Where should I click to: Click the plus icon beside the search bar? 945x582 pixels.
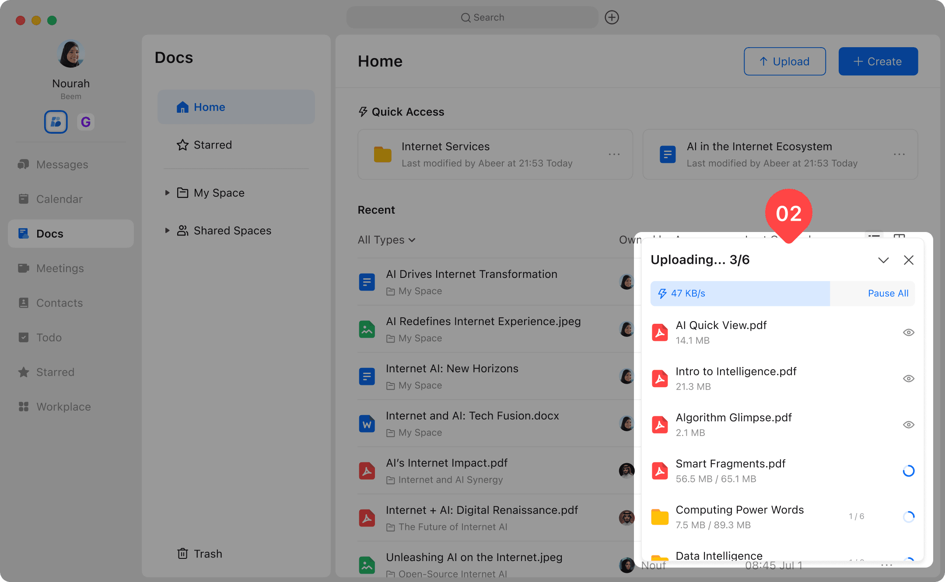(612, 17)
